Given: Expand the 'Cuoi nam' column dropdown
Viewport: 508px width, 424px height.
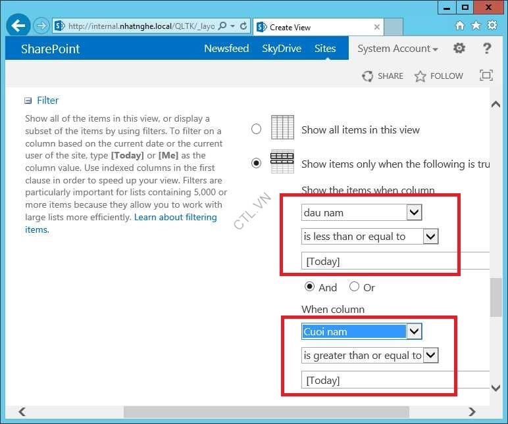Looking at the screenshot, I should coord(414,332).
